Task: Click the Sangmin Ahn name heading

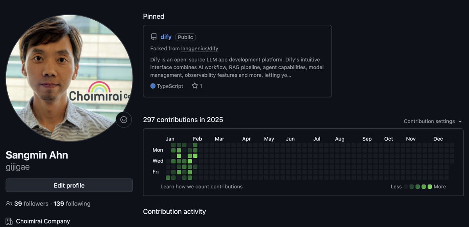Action: click(37, 155)
